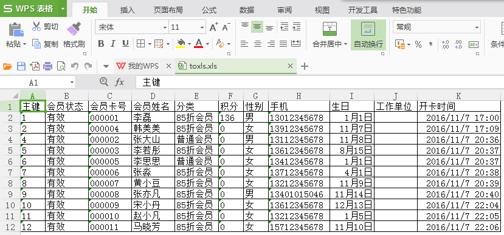This screenshot has width=504, height=235.
Task: Click the Merge and Center icon
Action: click(x=330, y=29)
